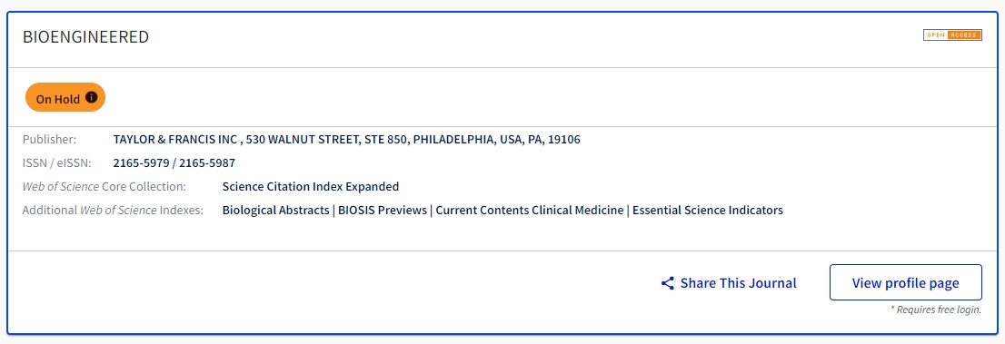Click the ISSN number 2165-5979
The height and width of the screenshot is (344, 1005).
coord(141,162)
